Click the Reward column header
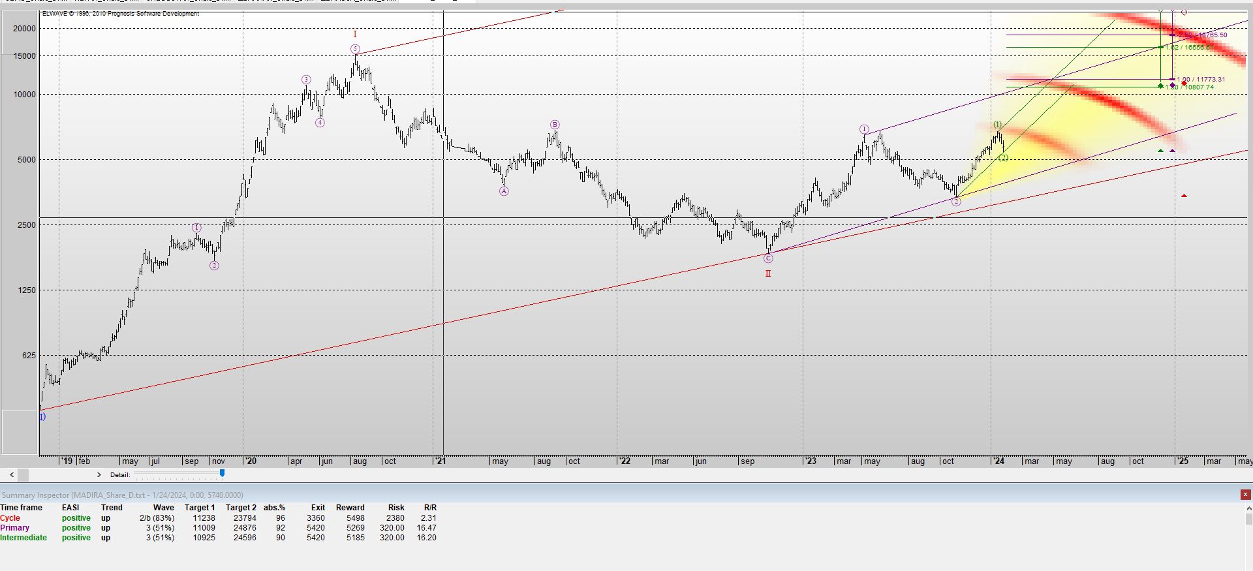1253x571 pixels. (x=350, y=508)
